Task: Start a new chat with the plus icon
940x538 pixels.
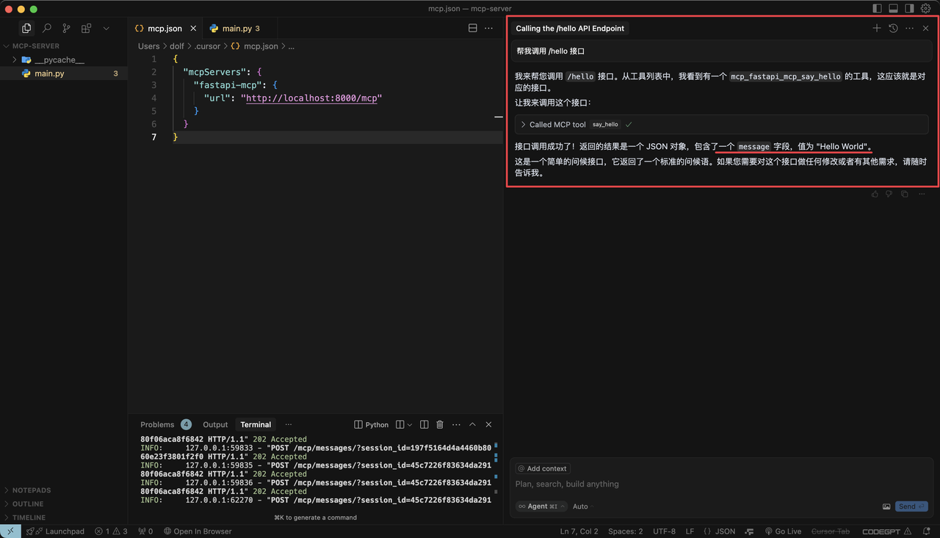Action: [877, 28]
